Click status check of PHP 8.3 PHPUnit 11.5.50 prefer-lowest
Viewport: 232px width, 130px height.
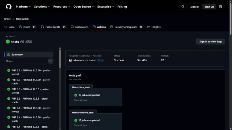pos(9,70)
